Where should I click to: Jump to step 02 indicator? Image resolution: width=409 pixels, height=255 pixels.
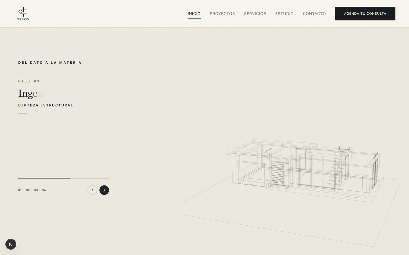click(x=28, y=190)
